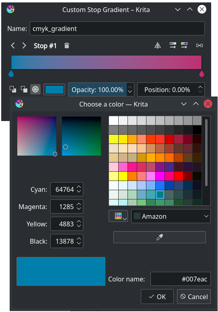This screenshot has height=312, width=218.
Task: Click the eyedropper screen color picker button
Action: tap(159, 237)
